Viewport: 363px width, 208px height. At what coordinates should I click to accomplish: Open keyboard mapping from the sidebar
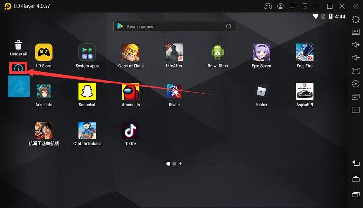[356, 31]
